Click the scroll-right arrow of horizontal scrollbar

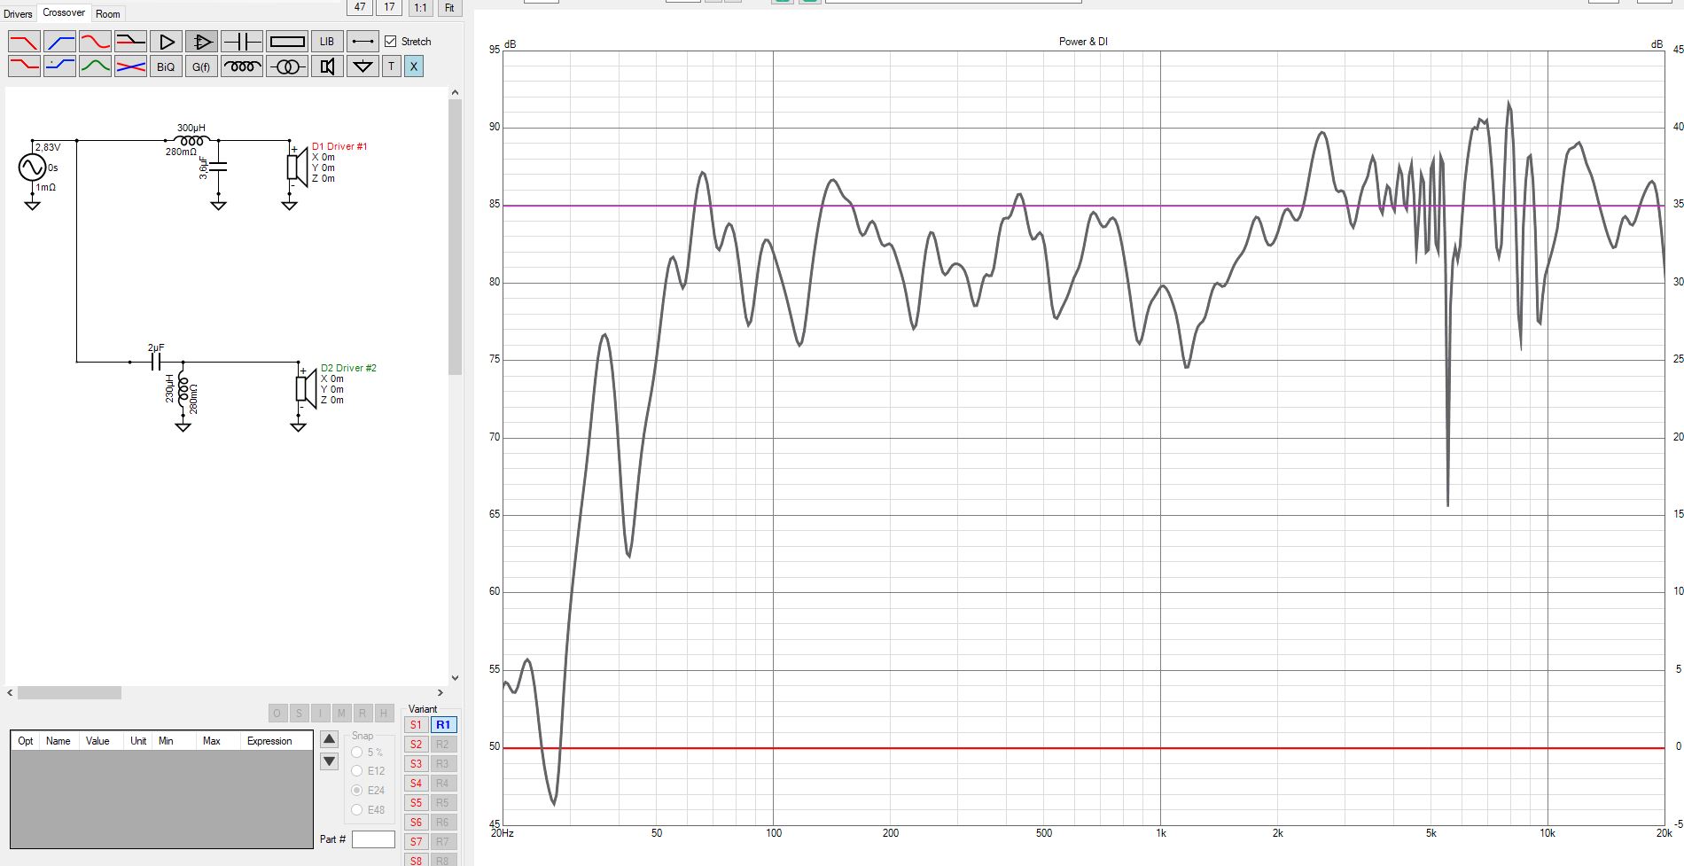pos(440,693)
